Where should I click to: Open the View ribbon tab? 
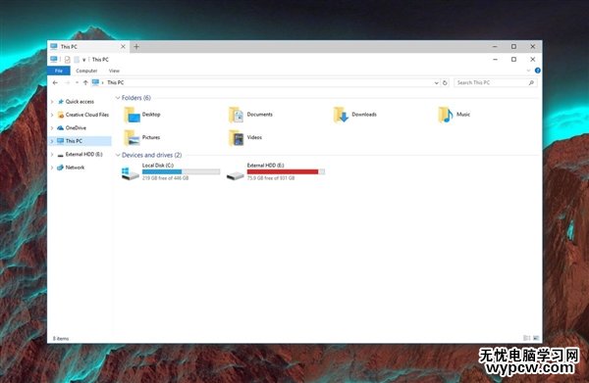pos(114,71)
